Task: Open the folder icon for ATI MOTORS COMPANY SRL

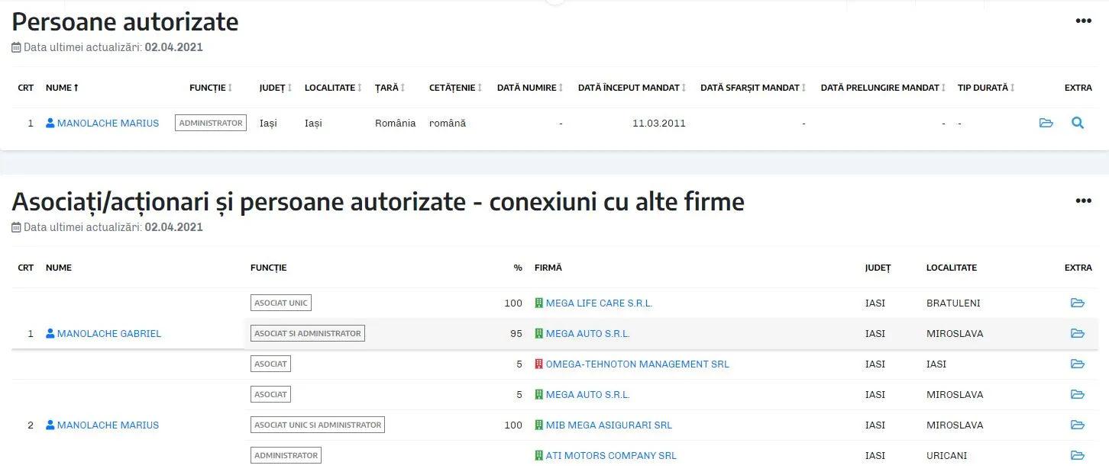Action: point(1078,455)
